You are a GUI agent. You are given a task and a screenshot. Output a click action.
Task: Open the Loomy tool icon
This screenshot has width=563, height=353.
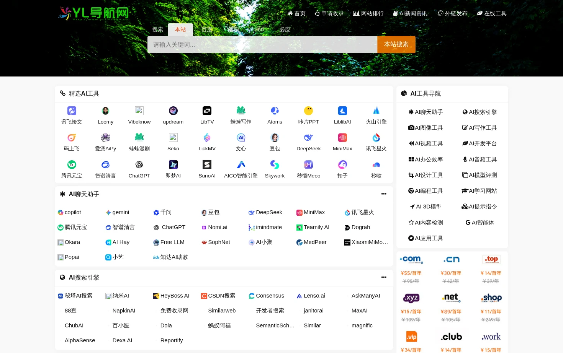point(105,111)
